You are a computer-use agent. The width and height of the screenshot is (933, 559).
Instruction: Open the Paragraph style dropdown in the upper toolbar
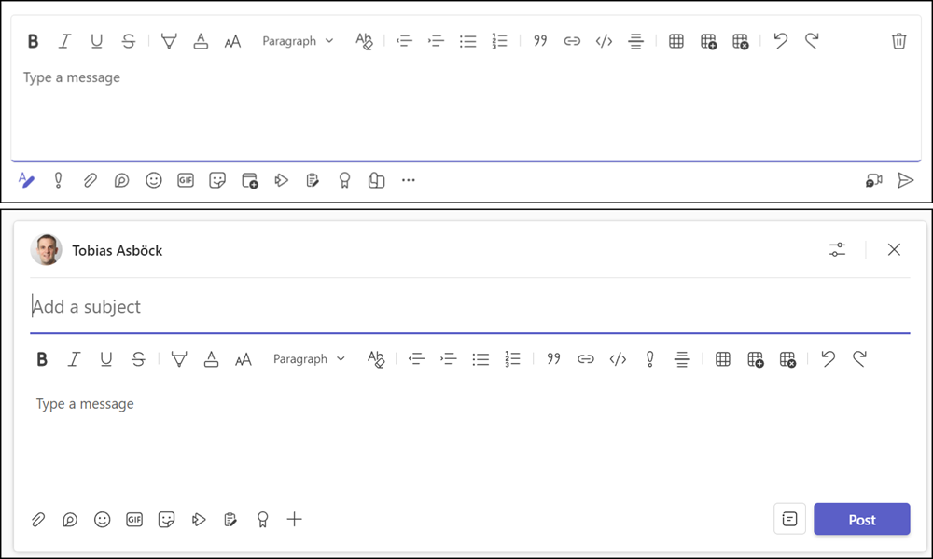click(298, 41)
